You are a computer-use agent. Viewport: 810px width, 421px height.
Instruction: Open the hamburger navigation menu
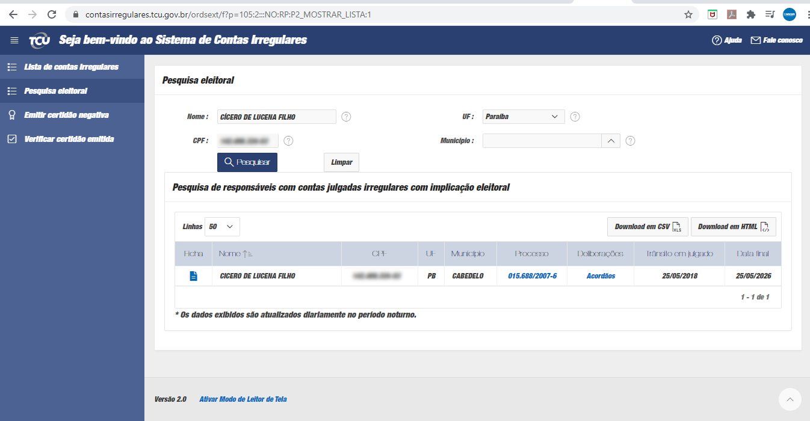pyautogui.click(x=14, y=40)
